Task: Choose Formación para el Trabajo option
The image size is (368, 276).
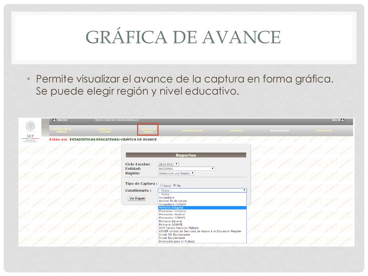Action: tap(202, 241)
